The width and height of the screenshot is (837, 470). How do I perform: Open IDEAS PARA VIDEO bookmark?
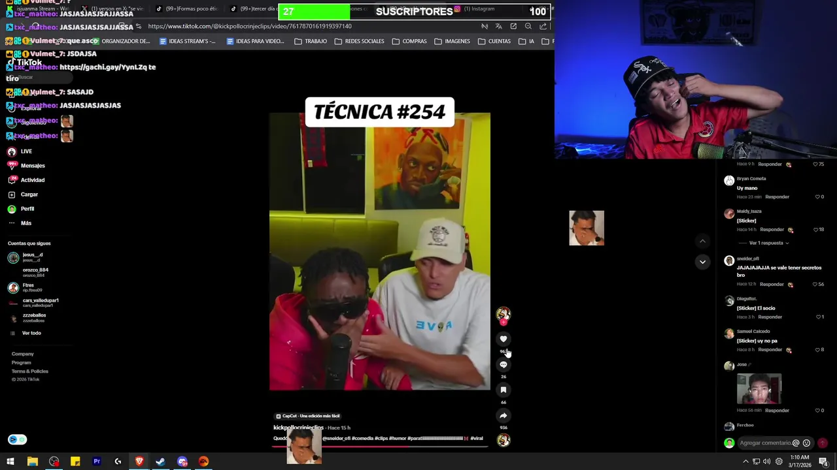(x=255, y=41)
